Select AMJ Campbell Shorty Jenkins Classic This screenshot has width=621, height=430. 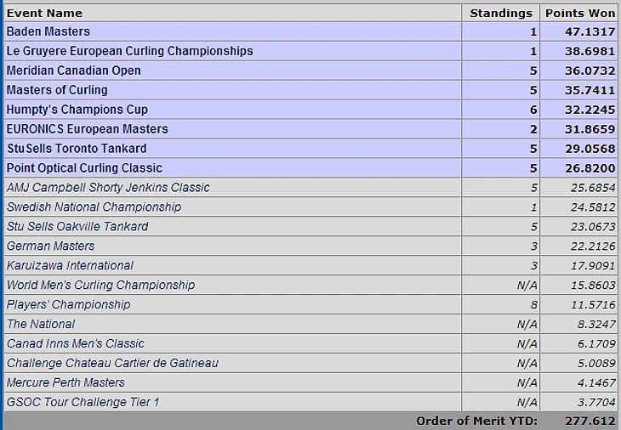pyautogui.click(x=108, y=188)
